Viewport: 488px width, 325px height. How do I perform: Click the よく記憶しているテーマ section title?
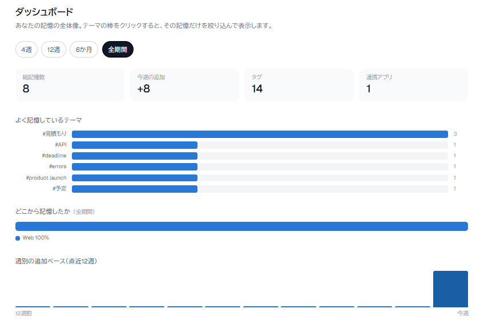[49, 120]
